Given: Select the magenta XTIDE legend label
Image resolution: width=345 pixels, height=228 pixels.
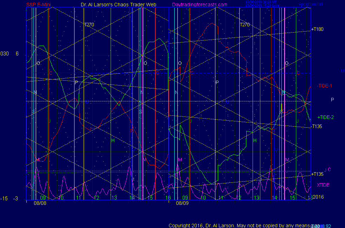Looking at the screenshot, I should point(323,185).
